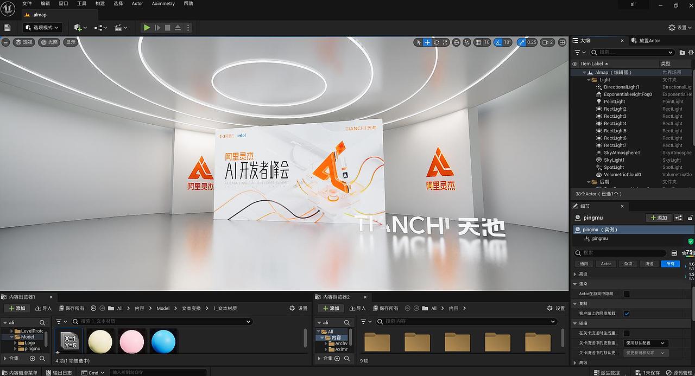Toggle scale snapping icon

pos(521,42)
